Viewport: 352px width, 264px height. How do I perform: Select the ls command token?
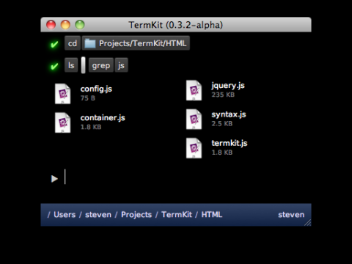tap(71, 65)
